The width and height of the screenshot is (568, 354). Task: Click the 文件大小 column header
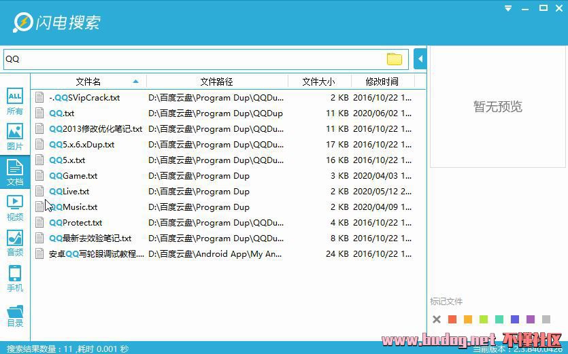(318, 82)
